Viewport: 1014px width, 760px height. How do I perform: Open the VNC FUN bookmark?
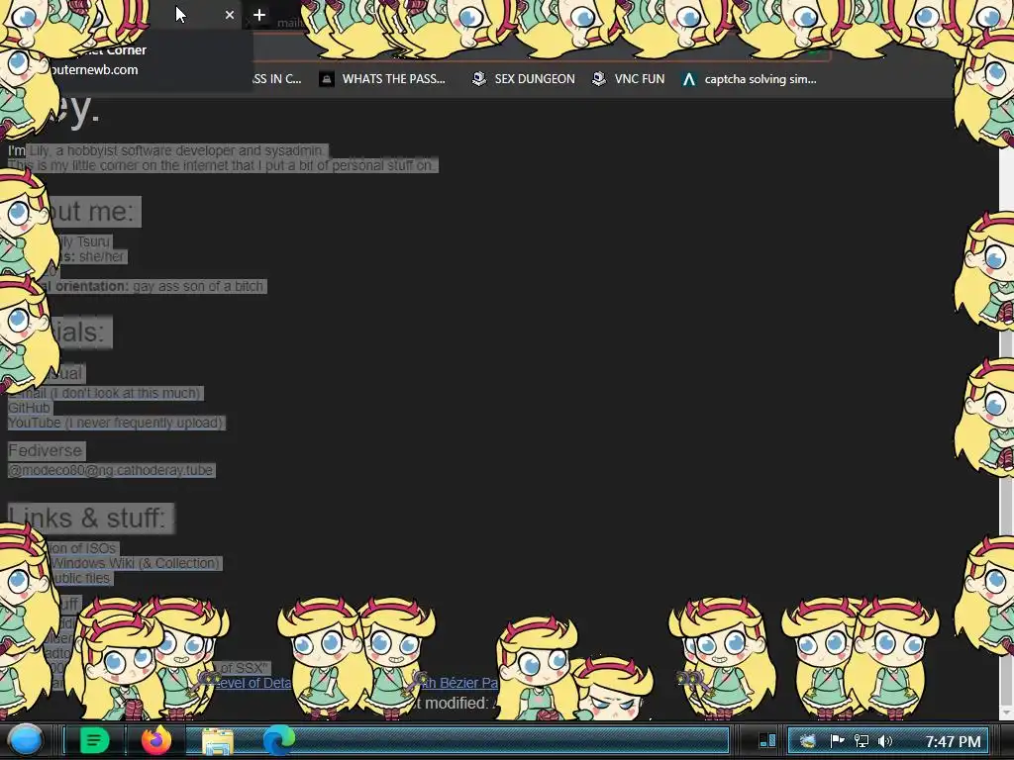click(x=629, y=79)
